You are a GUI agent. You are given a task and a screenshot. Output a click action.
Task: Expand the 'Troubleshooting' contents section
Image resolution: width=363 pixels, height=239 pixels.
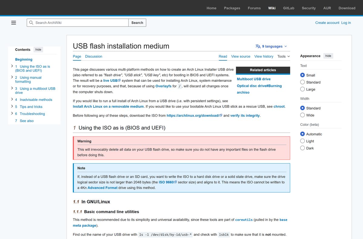[12, 113]
